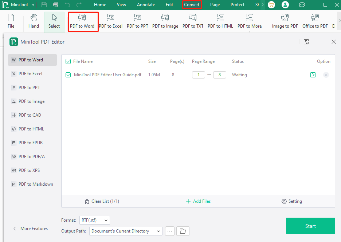Screen dimensions: 341x242
Task: Open the Format RTF dropdown
Action: [x=95, y=220]
